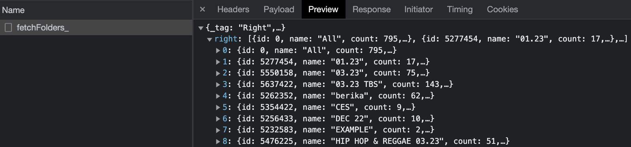Click the name value "EXAMPLE"
This screenshot has height=147, width=631.
[x=352, y=130]
